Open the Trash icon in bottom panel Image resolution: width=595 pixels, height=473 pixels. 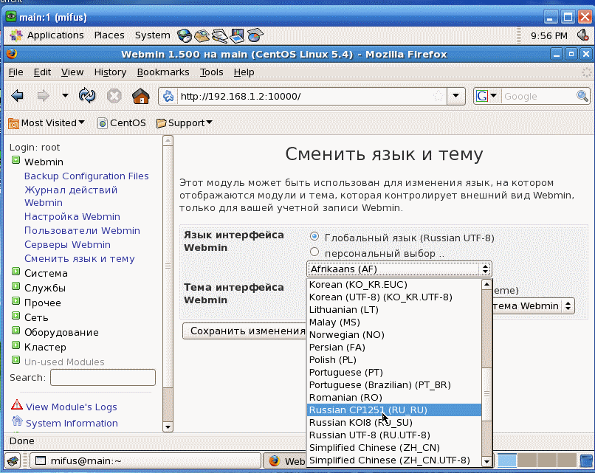tap(587, 461)
